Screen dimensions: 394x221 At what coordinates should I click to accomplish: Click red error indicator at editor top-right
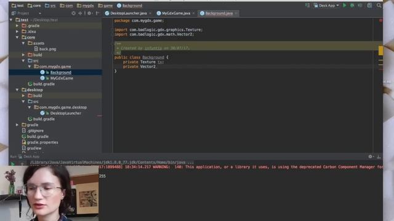380,20
